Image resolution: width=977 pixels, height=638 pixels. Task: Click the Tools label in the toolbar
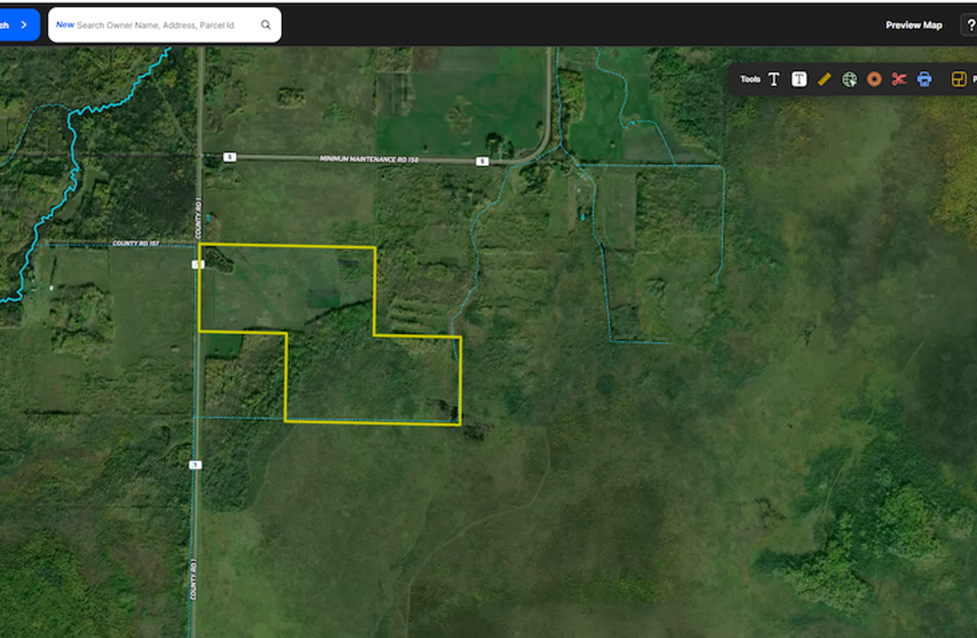(x=750, y=79)
